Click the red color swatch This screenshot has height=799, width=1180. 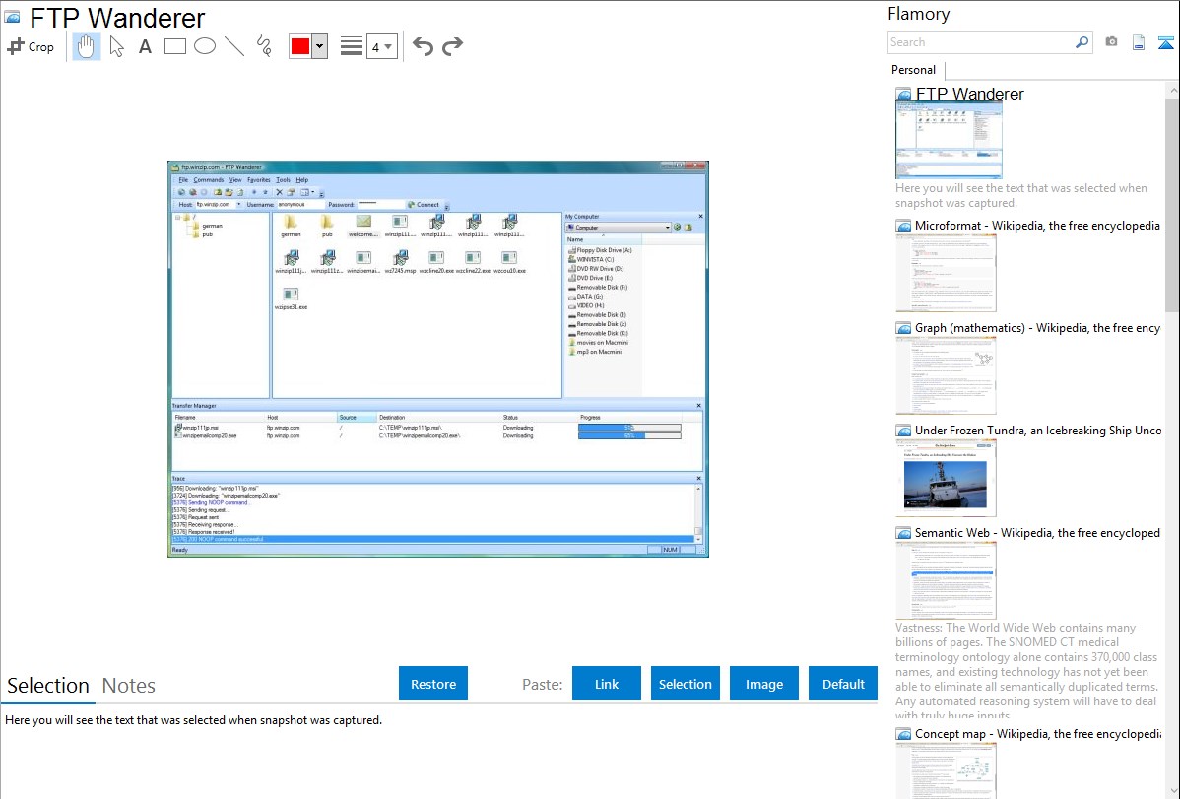(300, 46)
